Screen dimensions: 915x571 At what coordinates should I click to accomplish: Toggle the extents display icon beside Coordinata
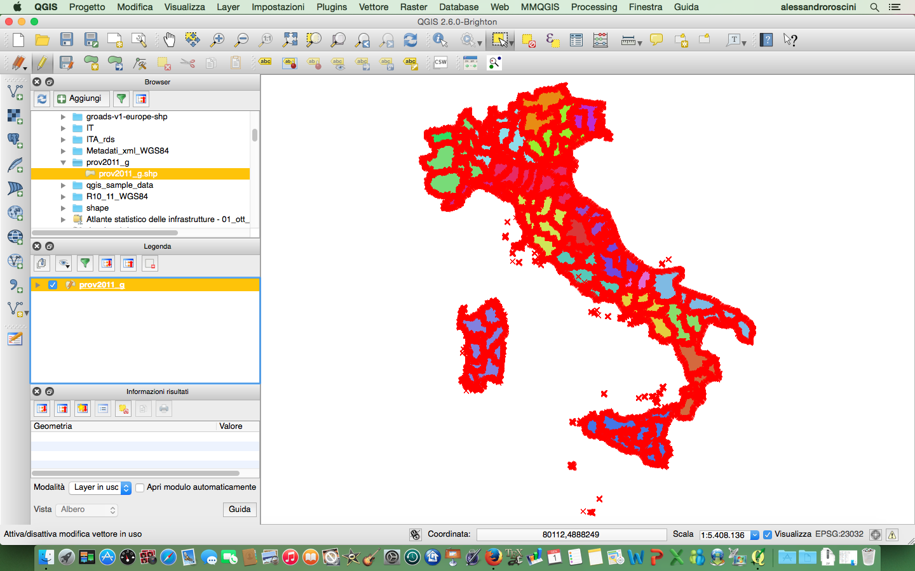(x=415, y=535)
